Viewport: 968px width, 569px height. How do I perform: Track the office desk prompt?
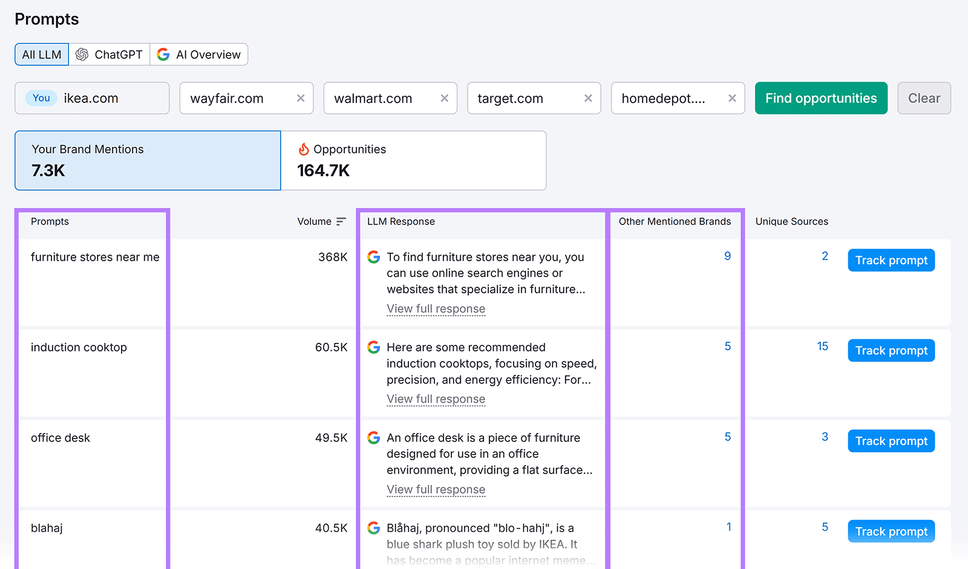[891, 441]
